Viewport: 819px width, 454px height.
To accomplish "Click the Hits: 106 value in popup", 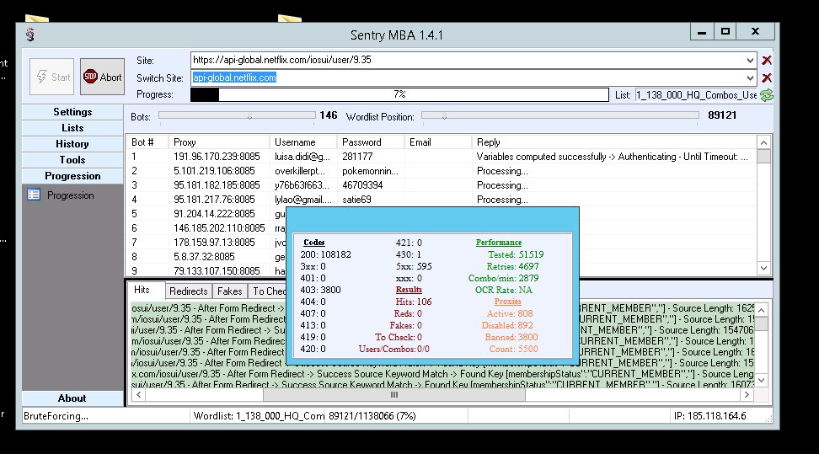I will tap(414, 302).
